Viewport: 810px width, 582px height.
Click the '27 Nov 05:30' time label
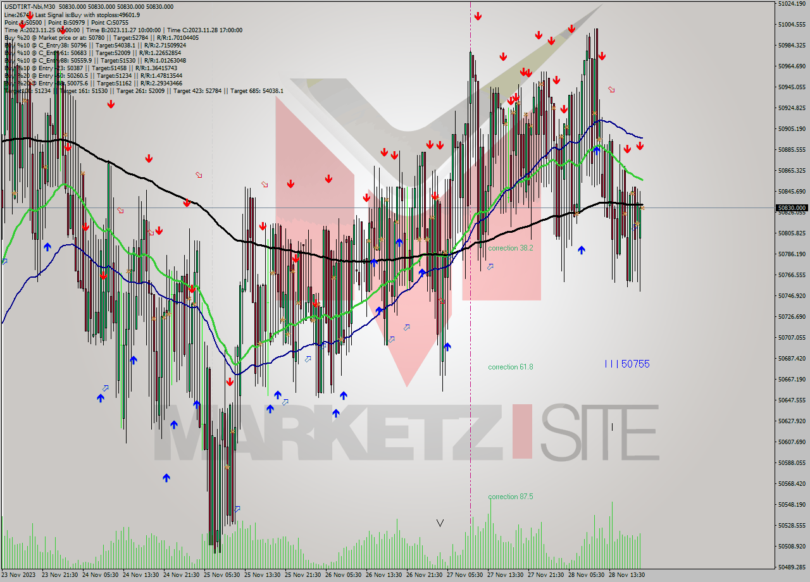click(465, 575)
